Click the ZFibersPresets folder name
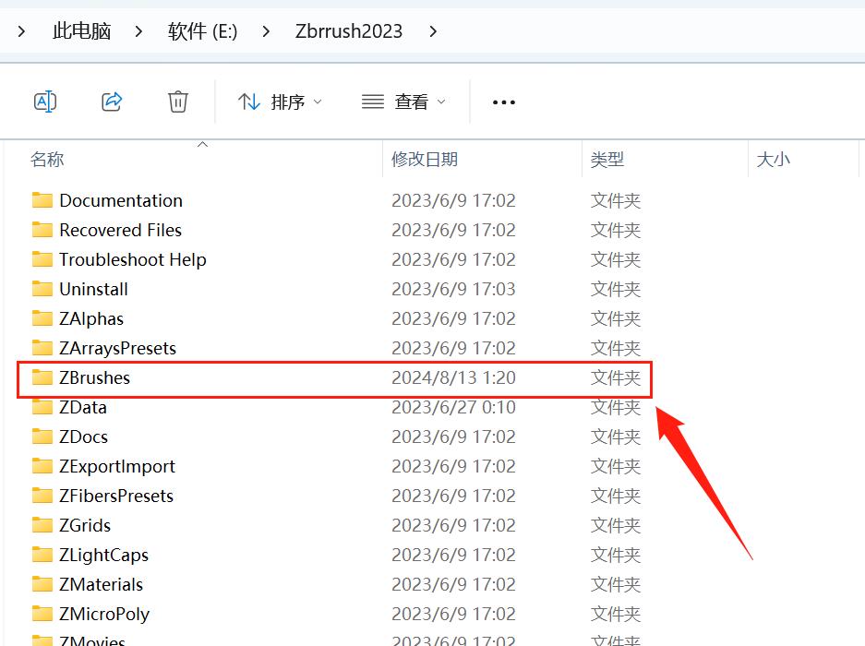This screenshot has height=646, width=865. 116,496
